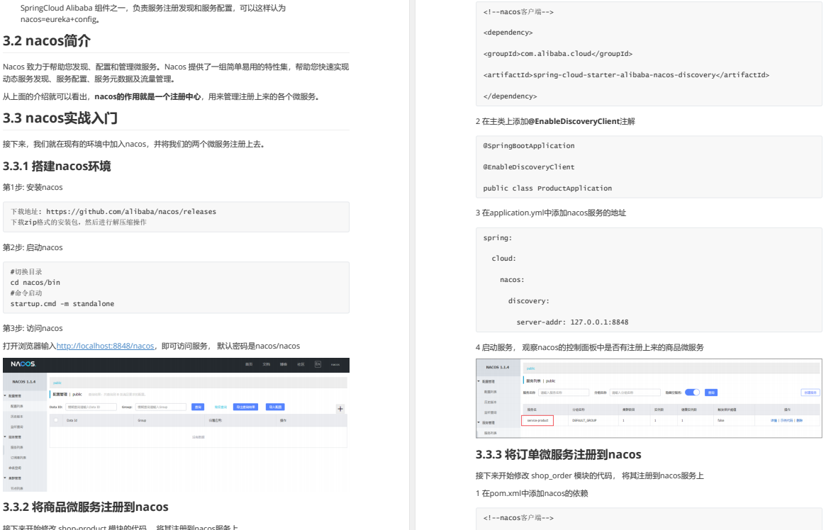Viewport: 826px width, 530px height.
Task: Click the DEFAULT_GROUP cell in the service table
Action: click(584, 420)
